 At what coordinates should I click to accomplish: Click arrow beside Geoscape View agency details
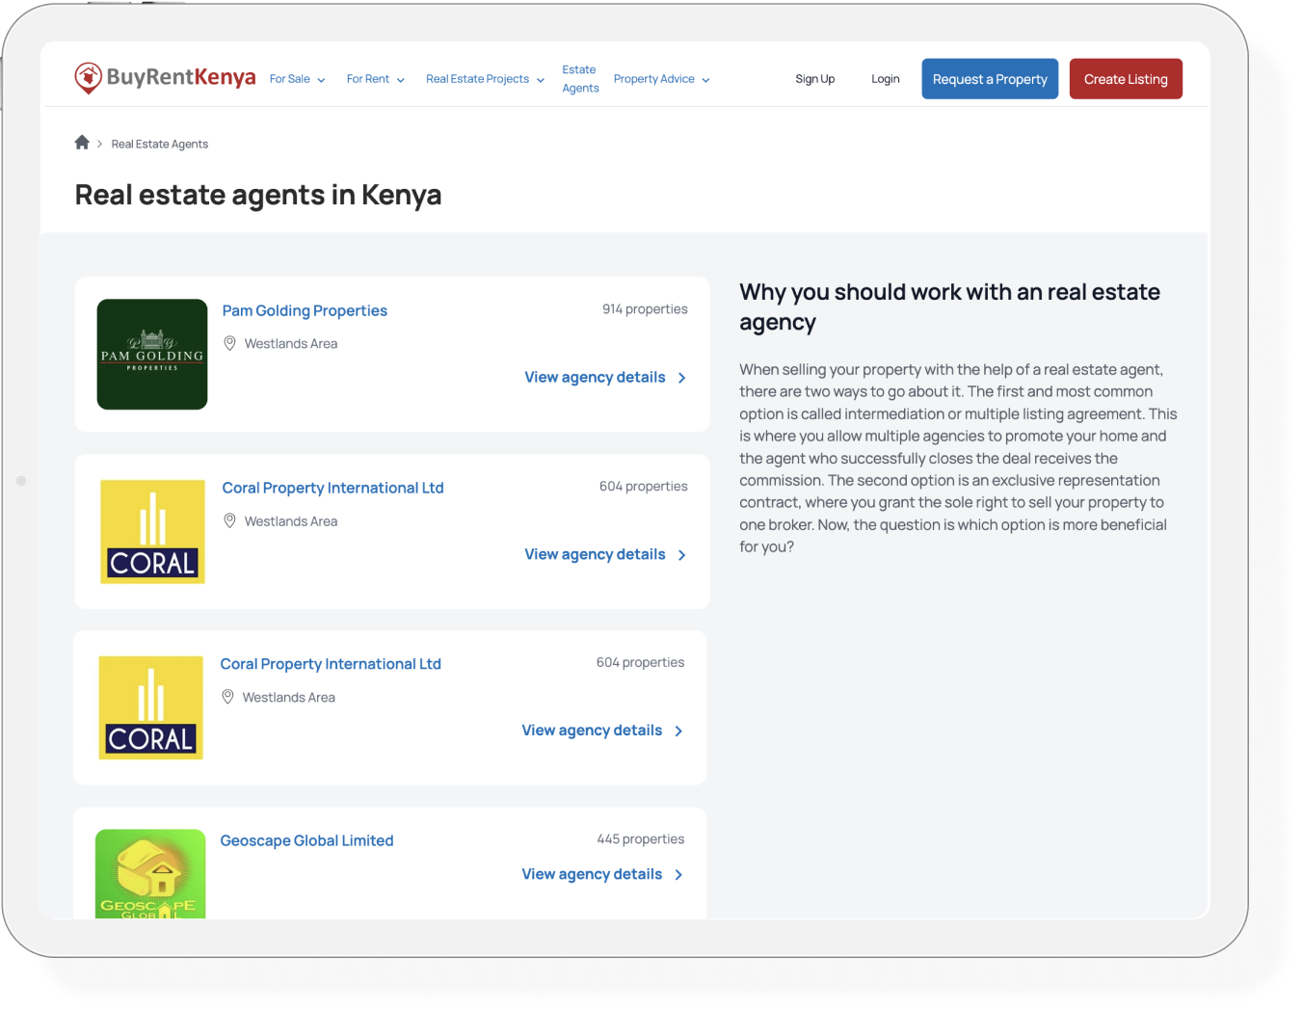678,875
